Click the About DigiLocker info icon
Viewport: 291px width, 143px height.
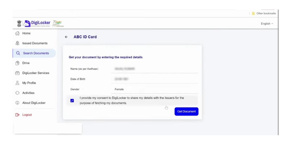coord(17,103)
